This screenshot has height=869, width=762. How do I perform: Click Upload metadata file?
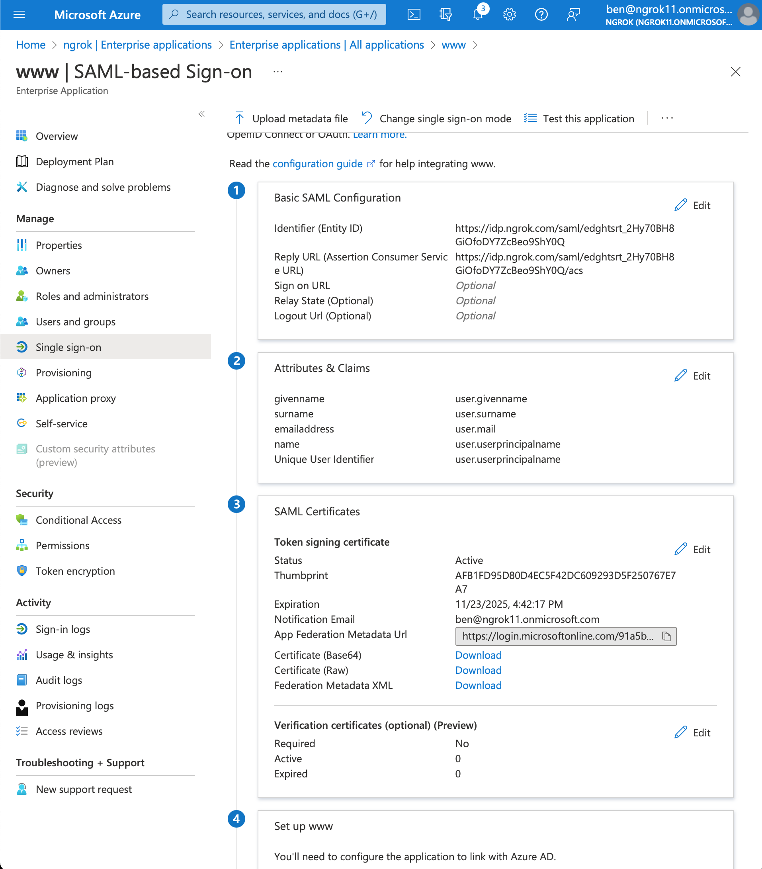[x=291, y=119]
